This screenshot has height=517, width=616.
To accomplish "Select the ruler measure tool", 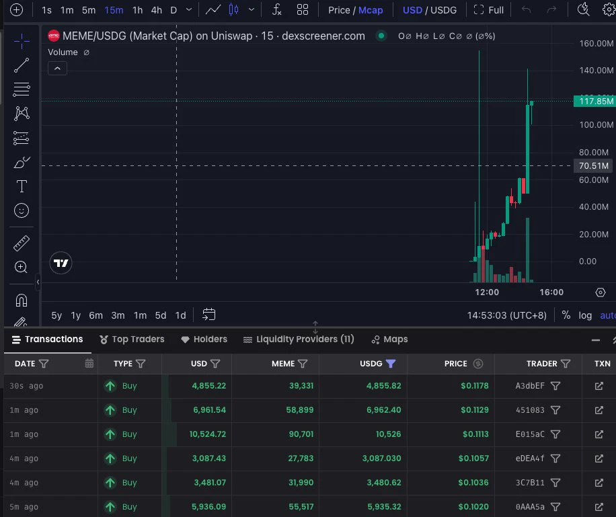I will click(22, 243).
